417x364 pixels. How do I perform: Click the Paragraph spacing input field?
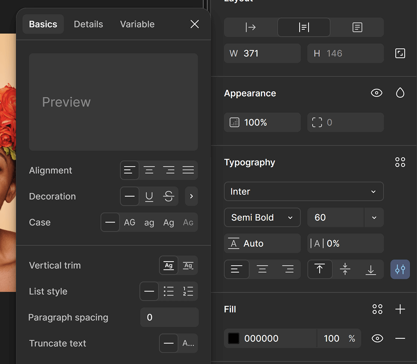[x=169, y=317]
